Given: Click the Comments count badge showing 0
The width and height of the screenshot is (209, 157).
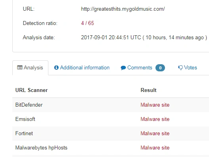Looking at the screenshot, I should coord(160,68).
